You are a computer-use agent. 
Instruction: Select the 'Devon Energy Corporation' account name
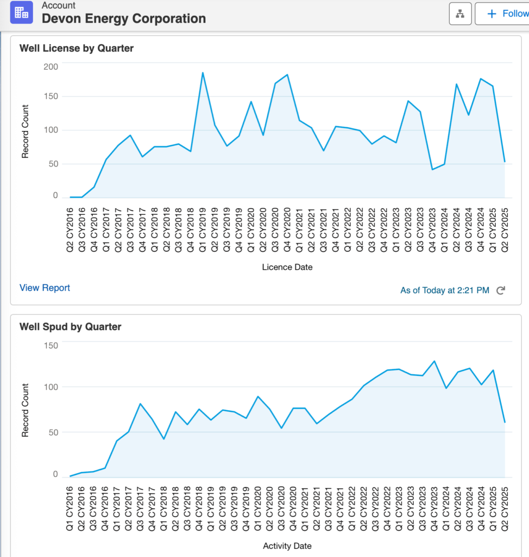tap(124, 18)
